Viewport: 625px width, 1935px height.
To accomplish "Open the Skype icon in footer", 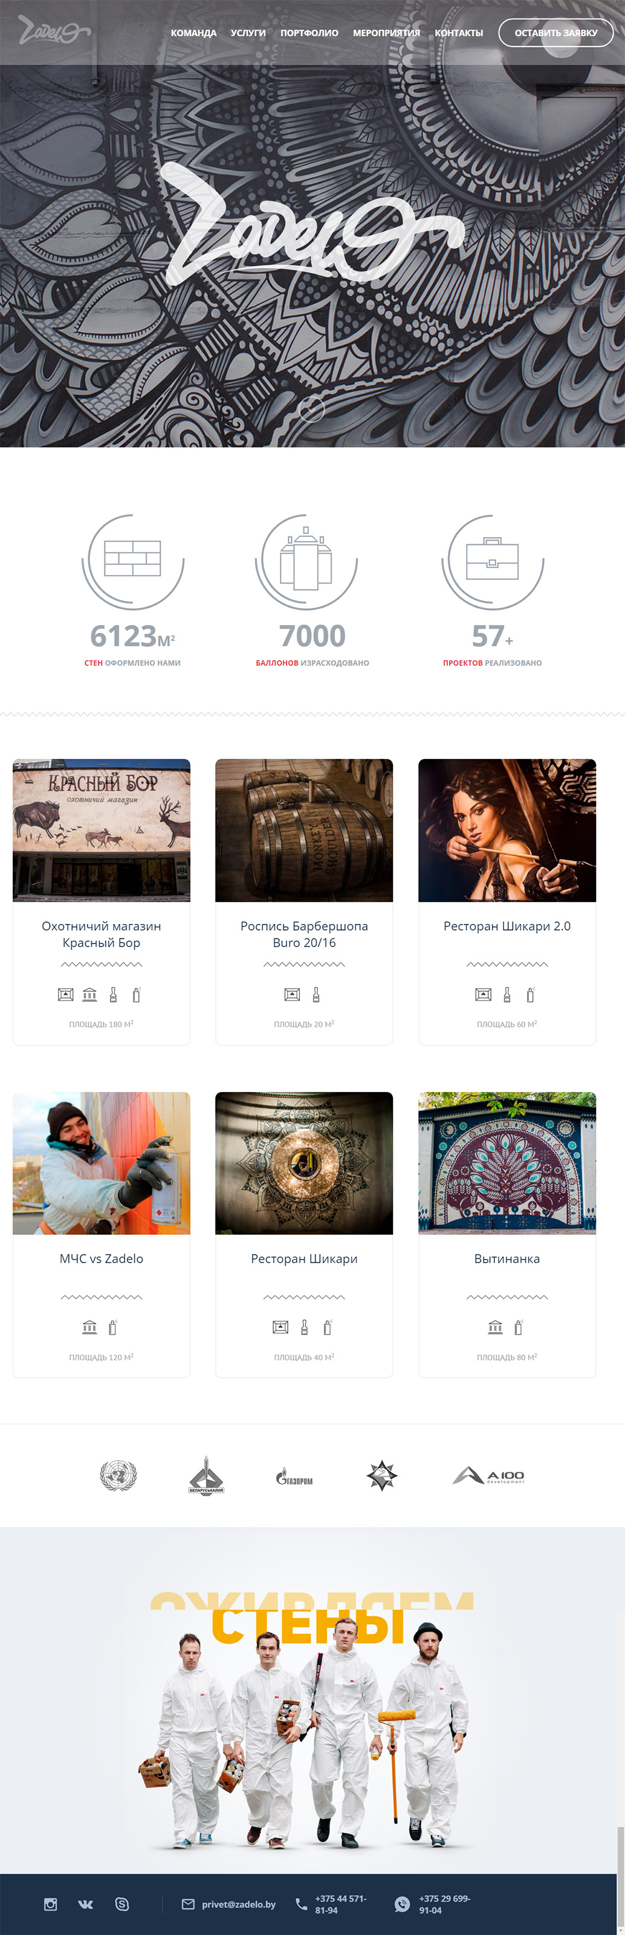I will tap(121, 1904).
